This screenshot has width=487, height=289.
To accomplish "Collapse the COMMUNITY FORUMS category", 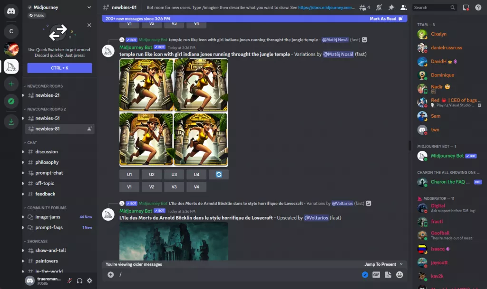I will point(47,208).
